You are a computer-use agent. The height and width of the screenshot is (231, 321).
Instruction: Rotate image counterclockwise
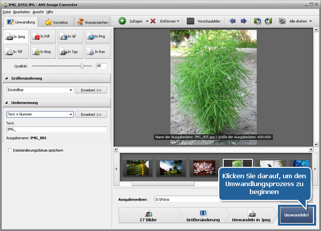(x=257, y=21)
